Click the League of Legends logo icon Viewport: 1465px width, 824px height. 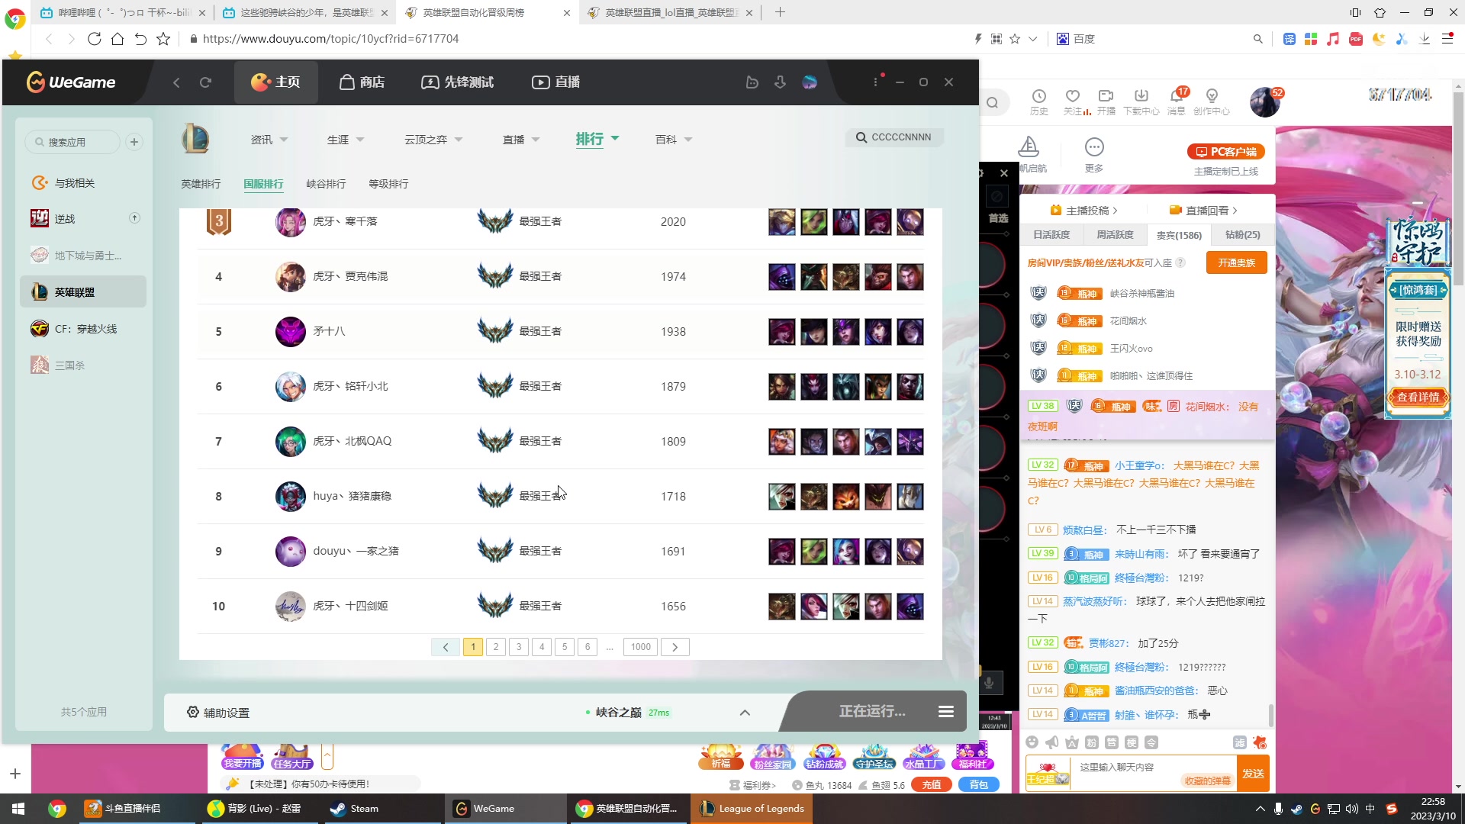pyautogui.click(x=195, y=139)
